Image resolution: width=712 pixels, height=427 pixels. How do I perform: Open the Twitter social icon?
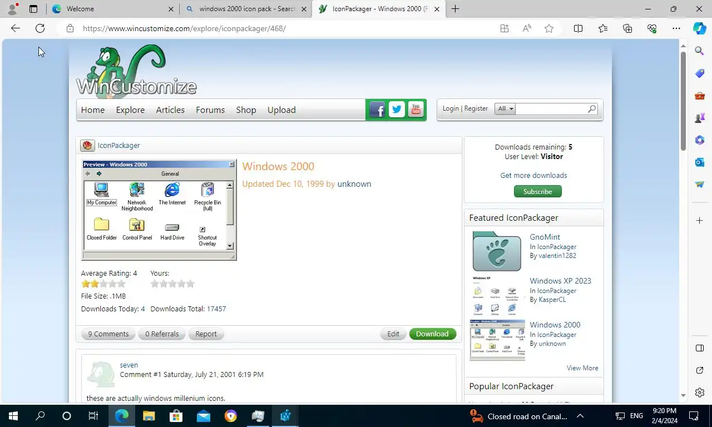click(397, 110)
